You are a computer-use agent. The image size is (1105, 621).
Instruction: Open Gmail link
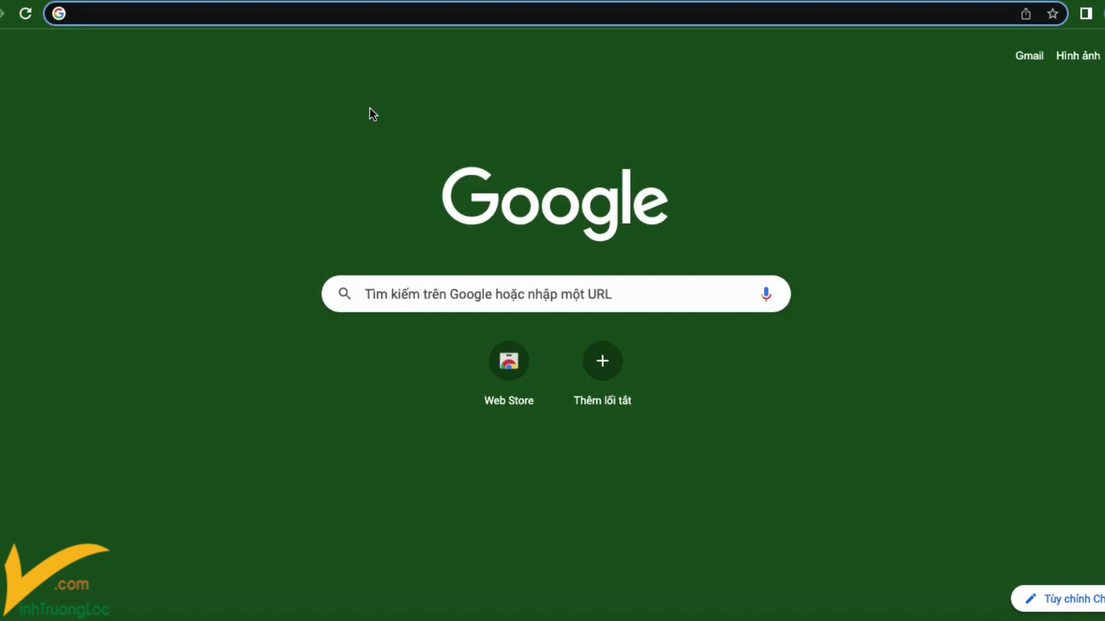tap(1029, 56)
